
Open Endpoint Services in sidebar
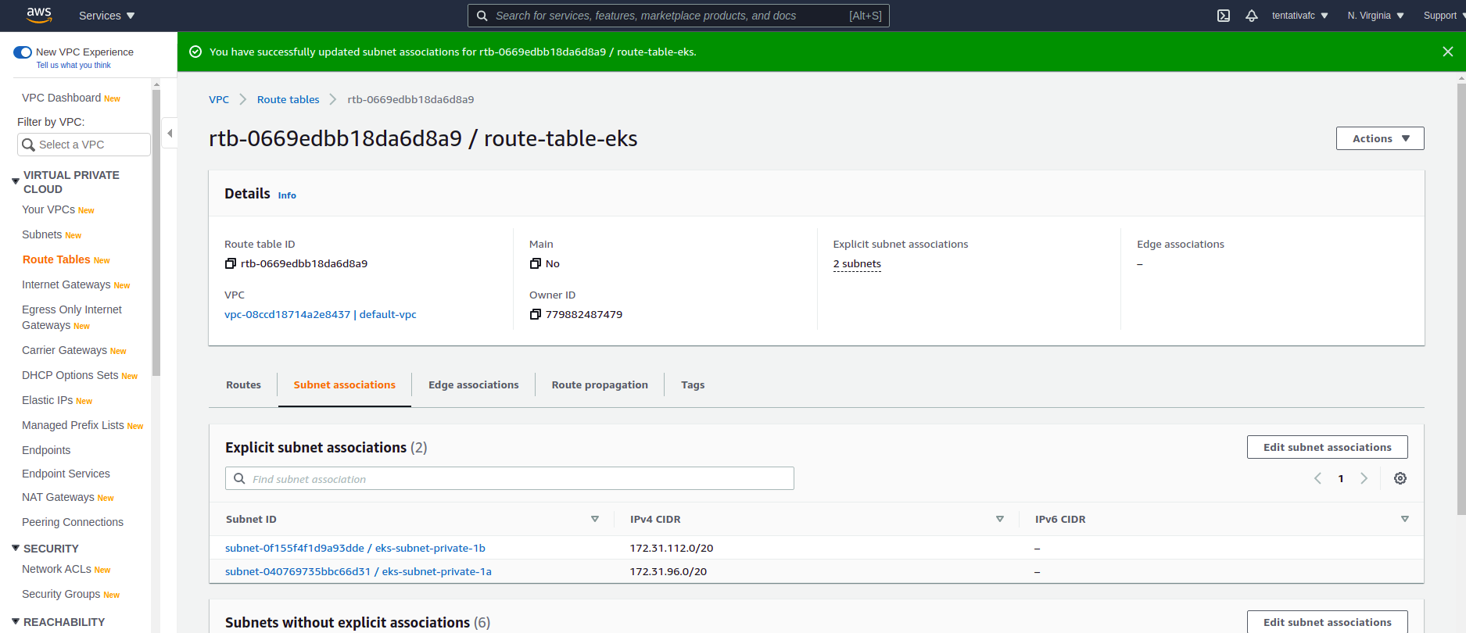66,474
